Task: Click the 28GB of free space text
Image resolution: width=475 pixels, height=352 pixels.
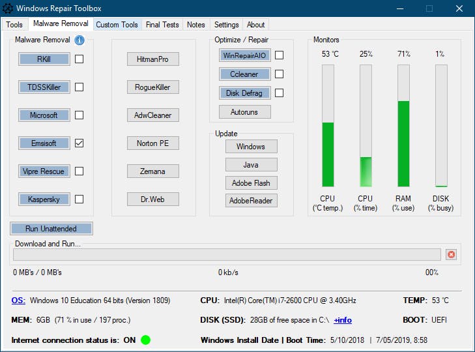Action: tap(289, 320)
